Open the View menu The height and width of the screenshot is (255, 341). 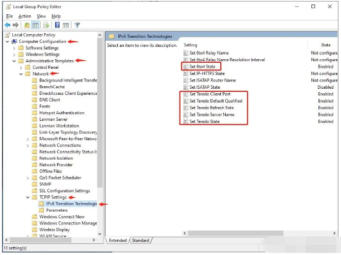pyautogui.click(x=41, y=16)
